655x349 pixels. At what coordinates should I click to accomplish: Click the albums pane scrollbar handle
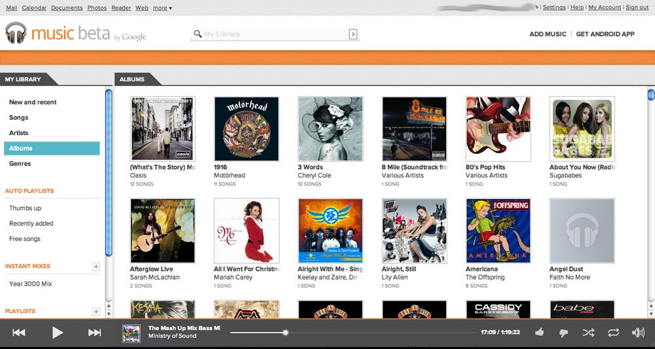[651, 95]
